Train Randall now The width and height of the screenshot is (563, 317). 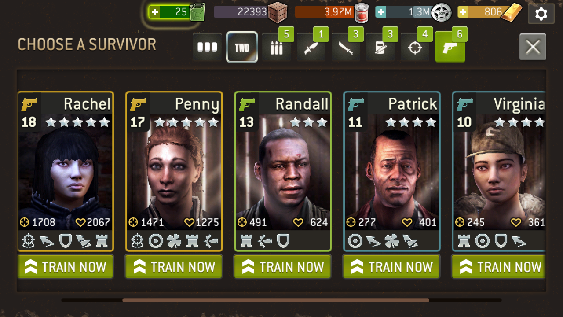tap(282, 267)
